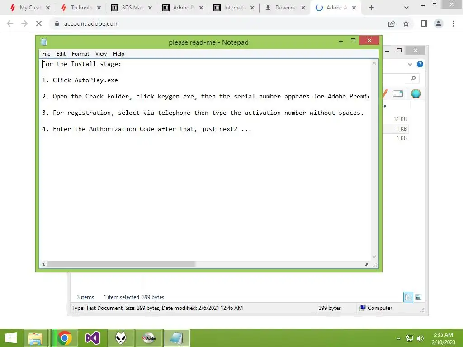Click the Notepad horizontal scrollbar thumb
The width and height of the screenshot is (463, 347).
(x=121, y=264)
